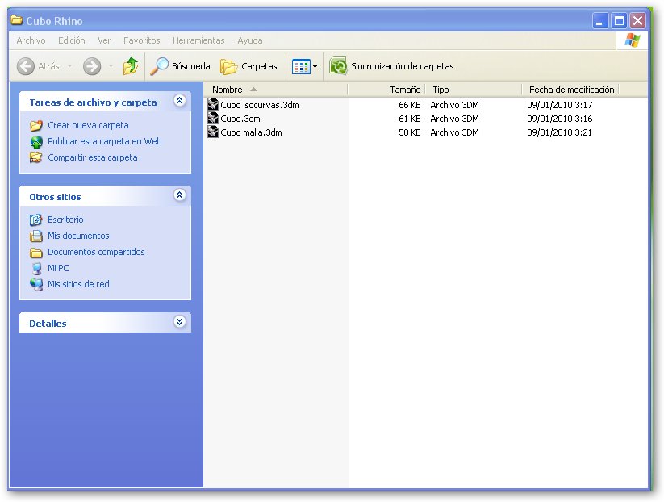Click the Mis sitios de red icon
Image resolution: width=664 pixels, height=502 pixels.
click(x=36, y=284)
